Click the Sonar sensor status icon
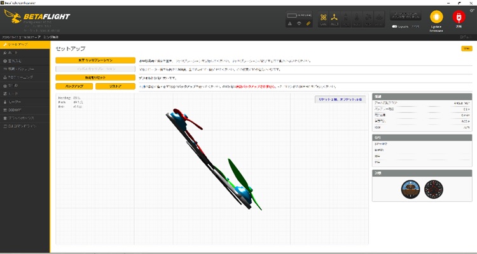Viewport: 477px width, 254px height. [379, 19]
